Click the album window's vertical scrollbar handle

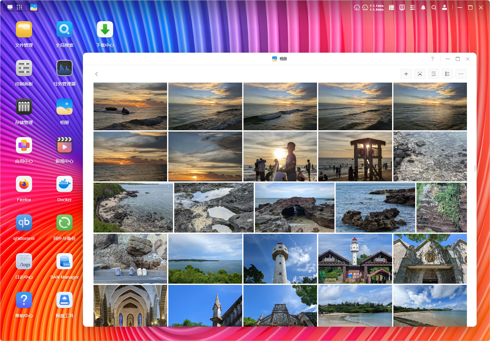tap(475, 168)
